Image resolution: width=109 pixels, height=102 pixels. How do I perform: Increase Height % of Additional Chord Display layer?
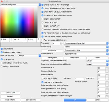[x=107, y=96]
